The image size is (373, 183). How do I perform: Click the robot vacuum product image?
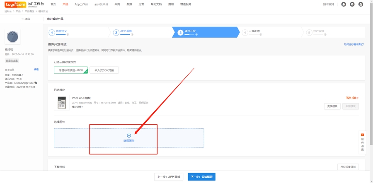click(x=12, y=37)
